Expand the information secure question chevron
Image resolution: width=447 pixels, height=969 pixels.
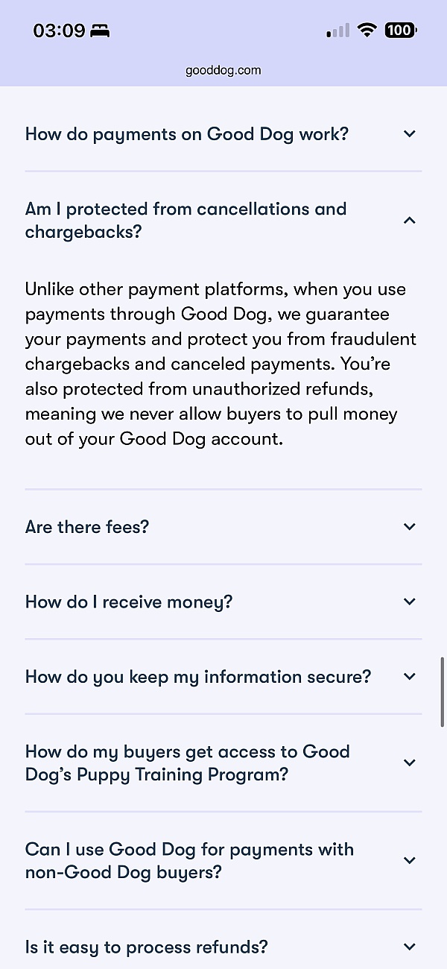click(409, 677)
